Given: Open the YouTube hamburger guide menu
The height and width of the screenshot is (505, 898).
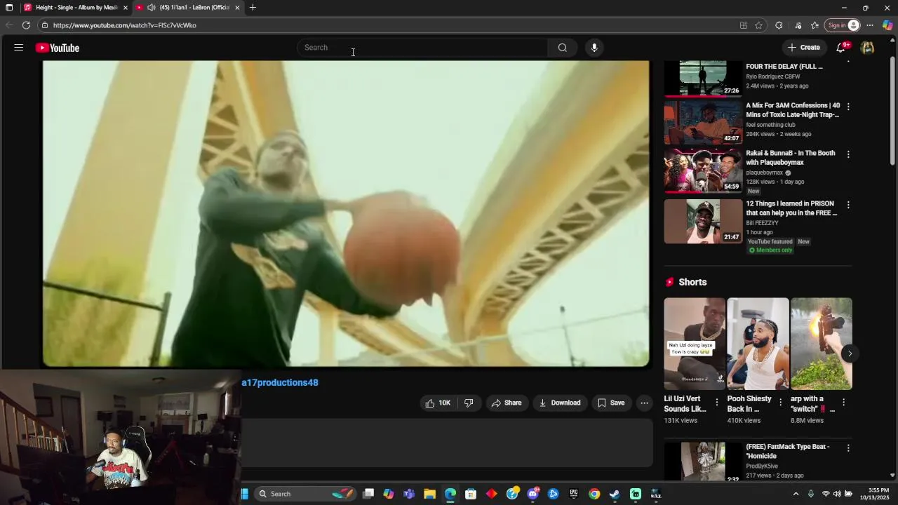Looking at the screenshot, I should (19, 48).
